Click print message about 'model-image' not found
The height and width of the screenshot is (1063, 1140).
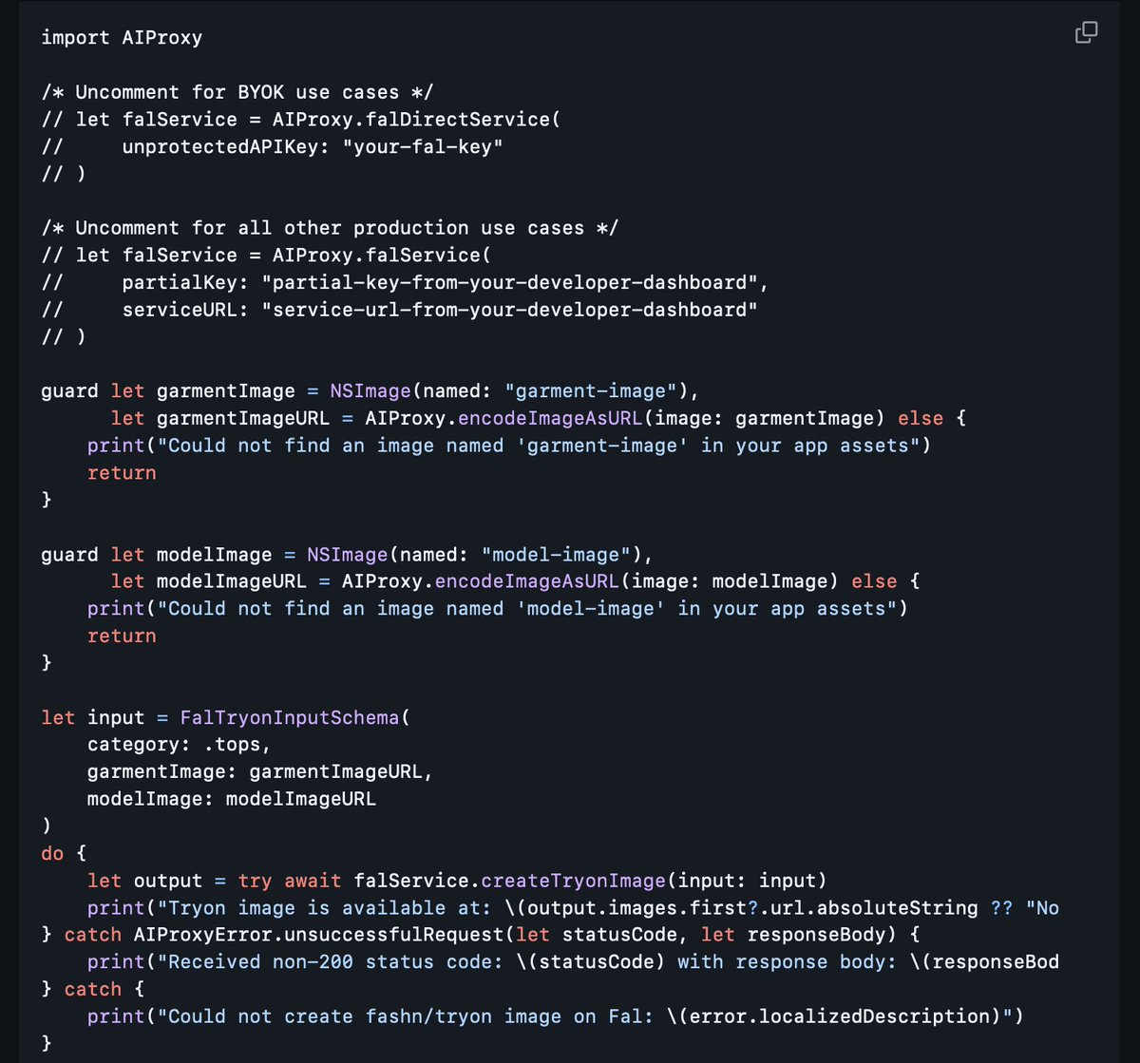point(498,609)
